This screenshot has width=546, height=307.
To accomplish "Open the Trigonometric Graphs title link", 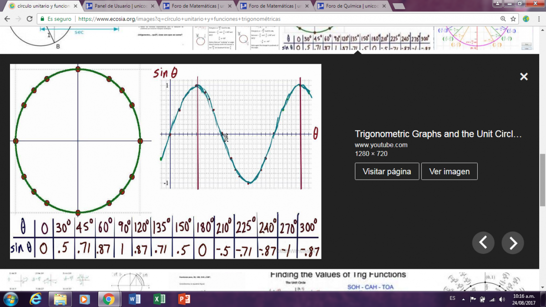I will tap(438, 134).
